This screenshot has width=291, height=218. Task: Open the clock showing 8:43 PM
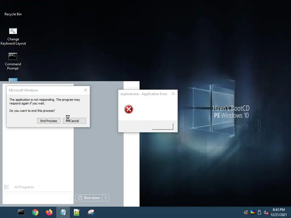pos(278,212)
